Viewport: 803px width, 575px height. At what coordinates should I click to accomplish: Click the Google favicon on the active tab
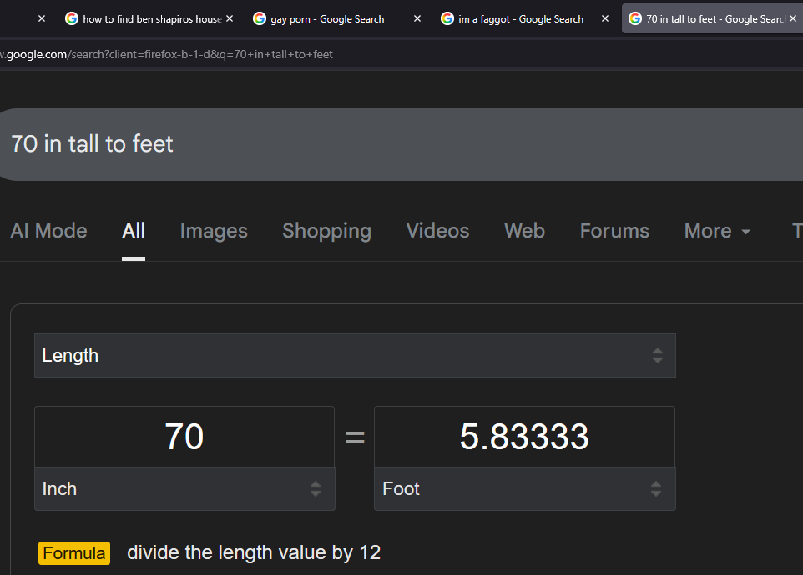point(635,19)
